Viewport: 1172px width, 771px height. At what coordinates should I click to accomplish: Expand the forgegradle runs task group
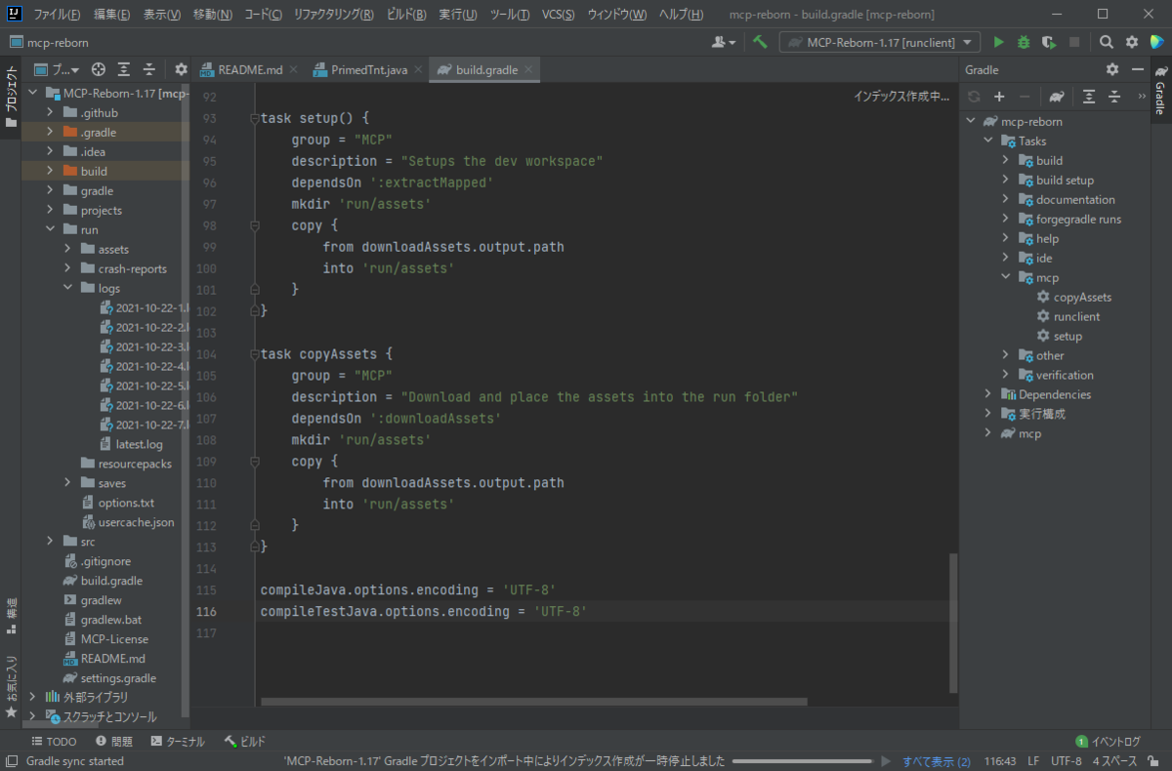(1006, 220)
